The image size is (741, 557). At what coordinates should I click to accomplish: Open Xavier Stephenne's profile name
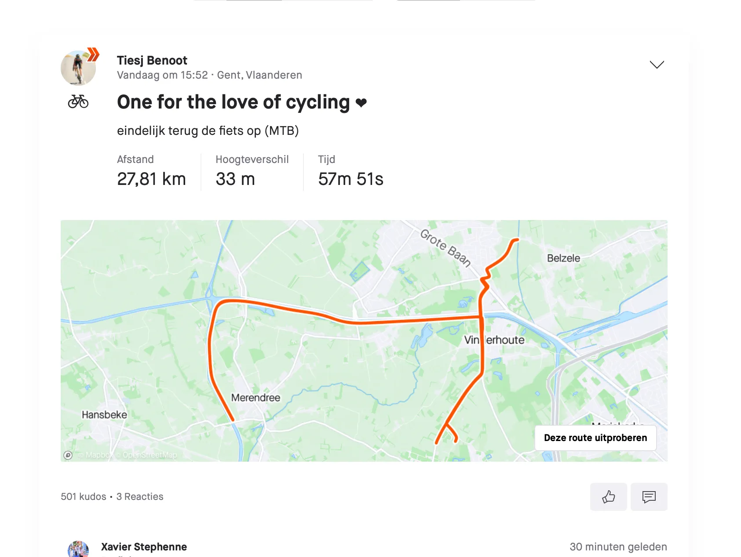[x=144, y=547]
